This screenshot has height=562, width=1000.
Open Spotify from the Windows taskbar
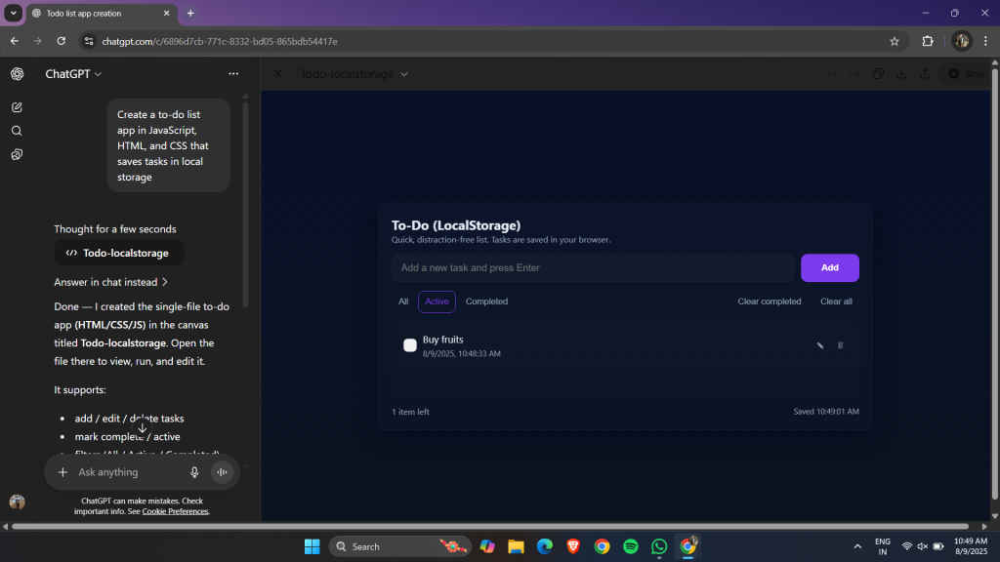tap(631, 546)
